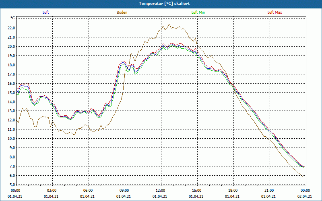Click the 21:00 time label
Image resolution: width=322 pixels, height=201 pixels.
[270, 191]
